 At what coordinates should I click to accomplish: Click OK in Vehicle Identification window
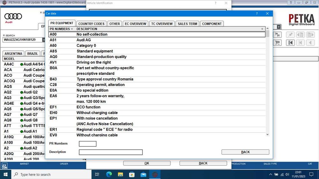point(147,163)
